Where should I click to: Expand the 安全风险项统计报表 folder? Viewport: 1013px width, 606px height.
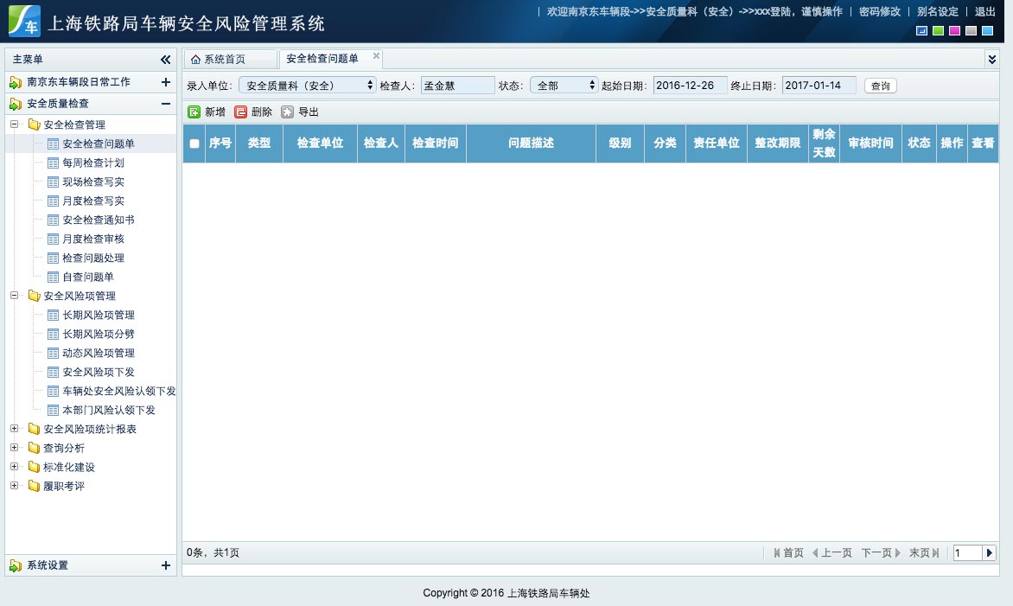tap(14, 429)
